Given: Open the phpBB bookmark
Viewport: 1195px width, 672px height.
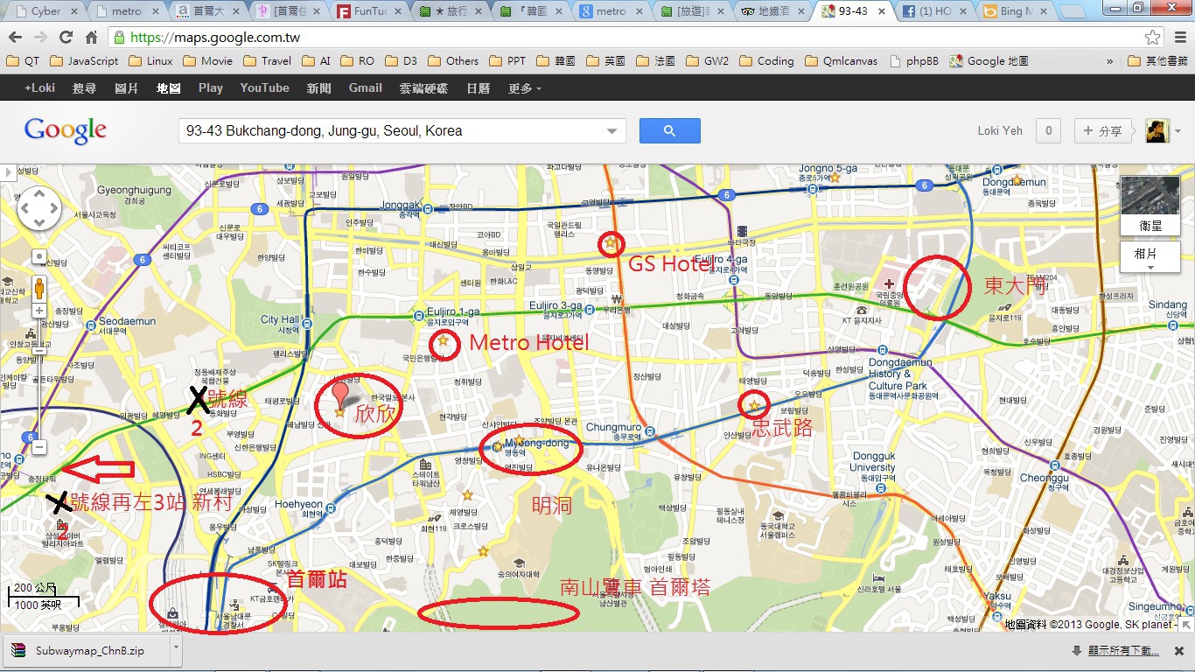Looking at the screenshot, I should coord(914,61).
